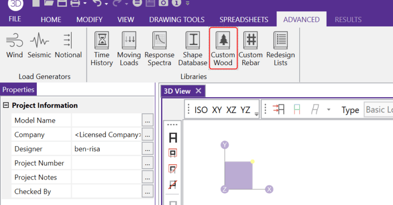Open the Response Spectra library
This screenshot has height=205, width=393.
click(159, 48)
